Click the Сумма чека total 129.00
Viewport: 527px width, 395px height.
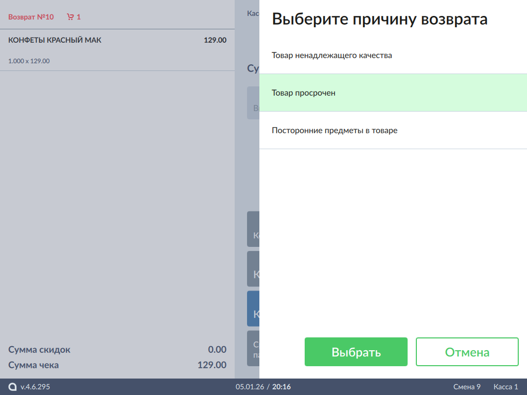coord(212,365)
